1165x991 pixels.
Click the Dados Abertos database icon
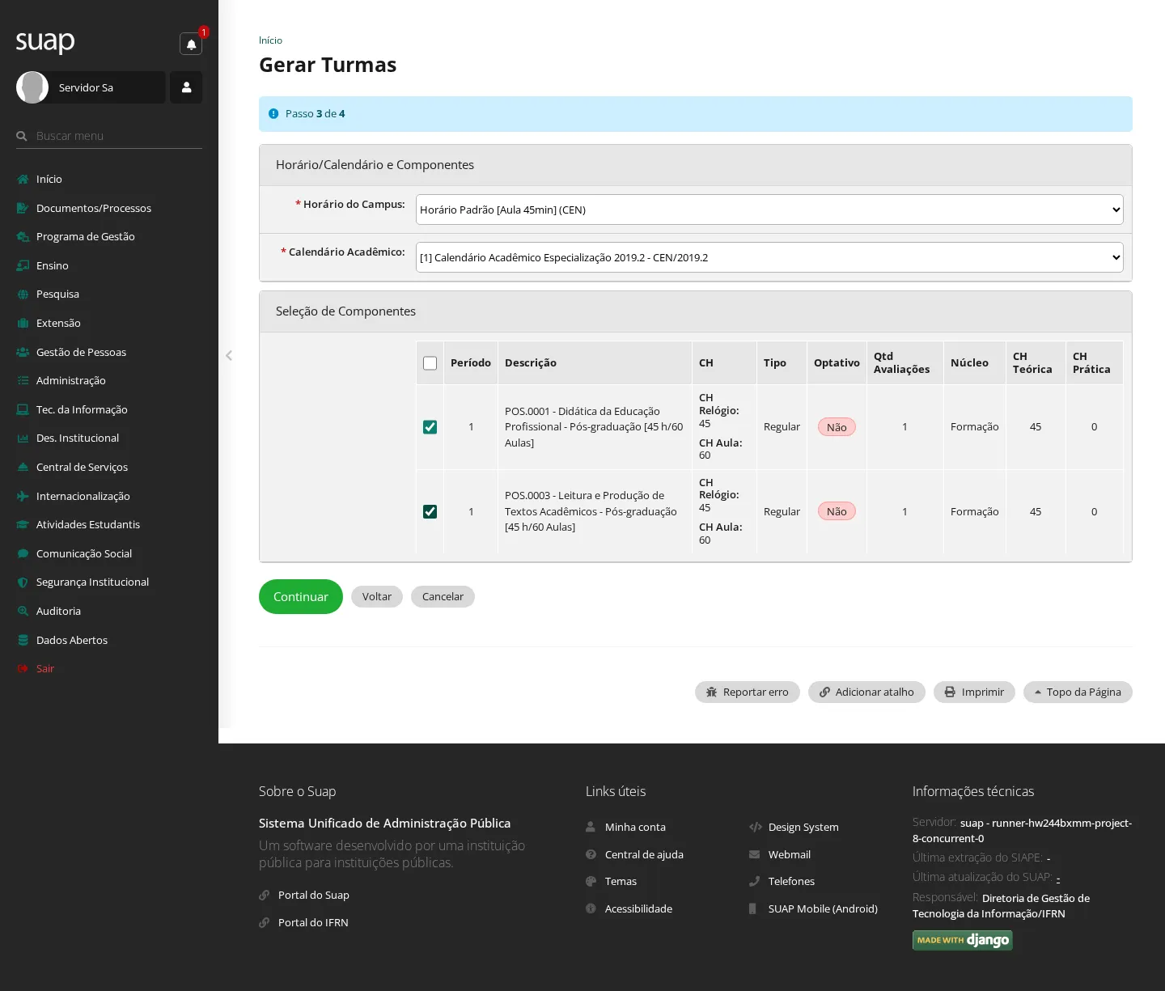click(x=23, y=640)
